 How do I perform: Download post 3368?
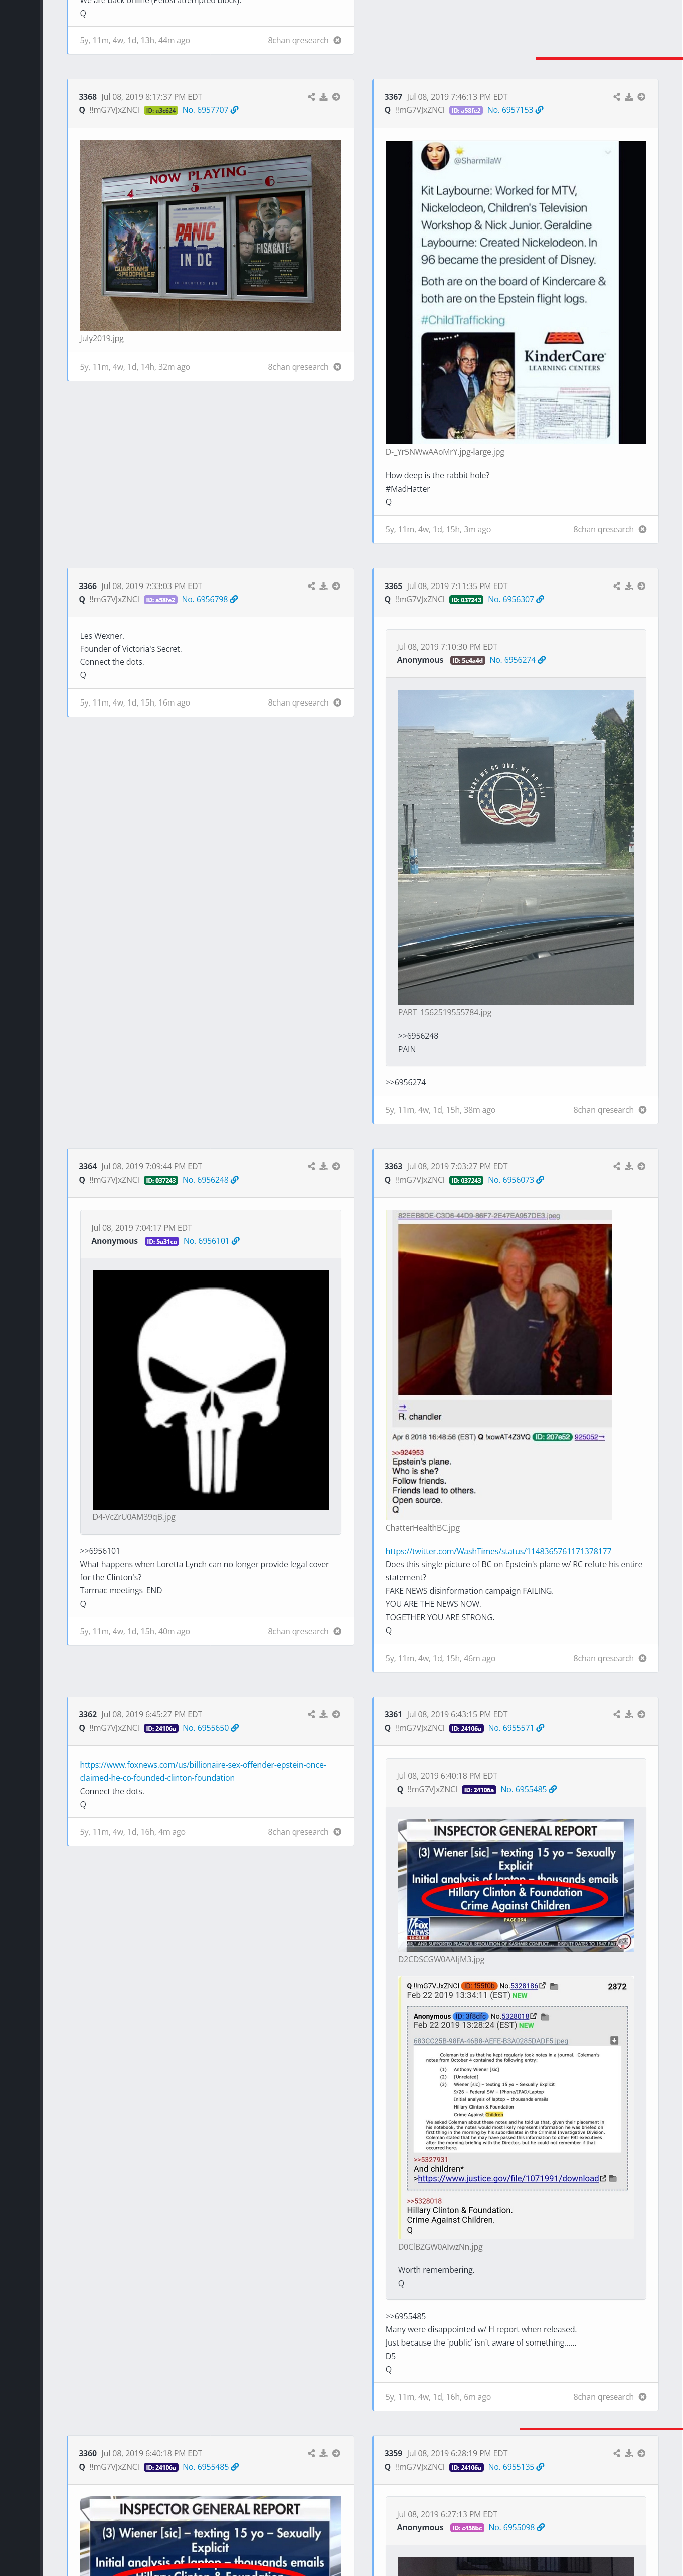(323, 97)
